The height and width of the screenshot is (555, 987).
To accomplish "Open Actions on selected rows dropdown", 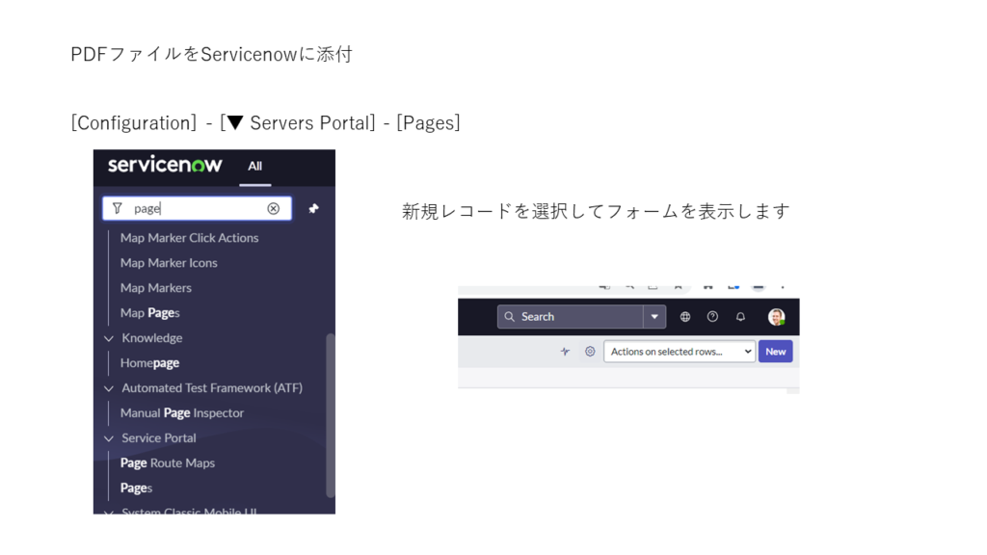I will pos(679,352).
